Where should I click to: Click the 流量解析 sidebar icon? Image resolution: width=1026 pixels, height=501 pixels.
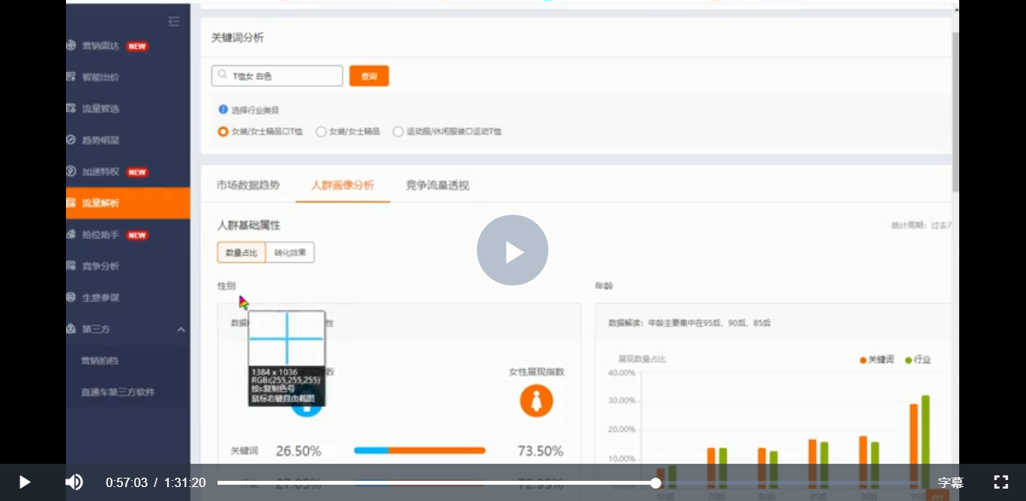click(x=71, y=203)
